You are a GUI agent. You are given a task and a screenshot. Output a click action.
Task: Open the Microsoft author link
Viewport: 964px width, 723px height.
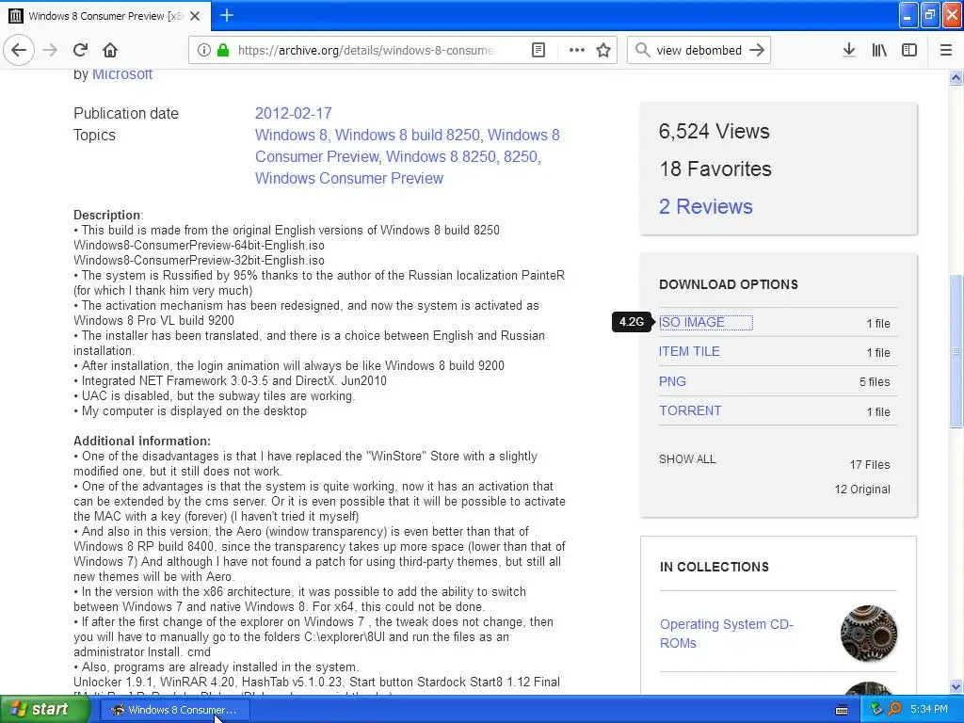click(x=122, y=73)
